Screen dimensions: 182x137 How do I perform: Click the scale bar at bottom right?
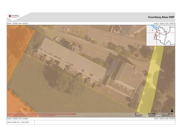pos(152,115)
